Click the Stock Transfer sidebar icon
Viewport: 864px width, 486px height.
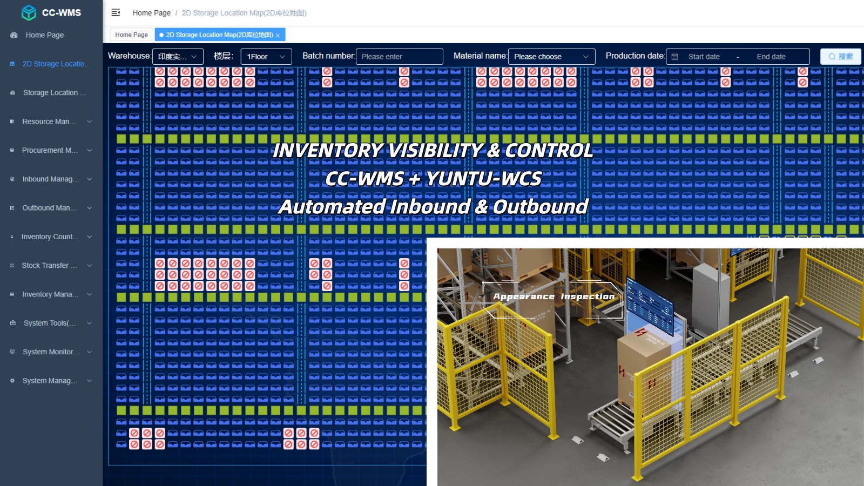(x=12, y=266)
